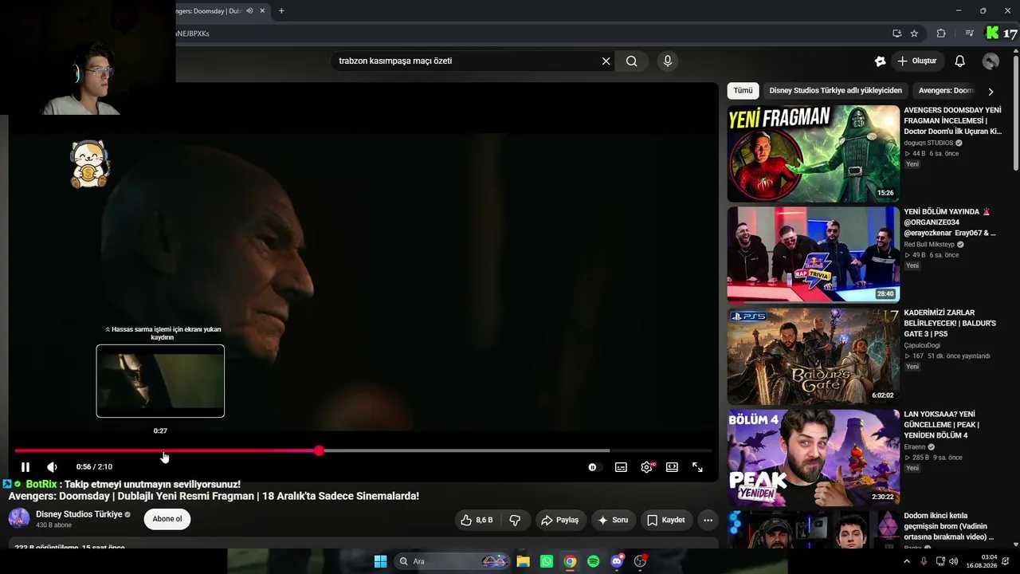
Task: Open the more actions three-dot menu
Action: pos(708,521)
